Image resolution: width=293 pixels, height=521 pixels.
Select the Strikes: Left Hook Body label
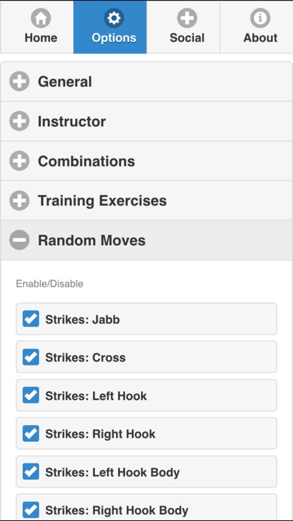[112, 472]
